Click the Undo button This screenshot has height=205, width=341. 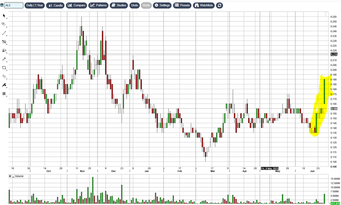point(134,6)
